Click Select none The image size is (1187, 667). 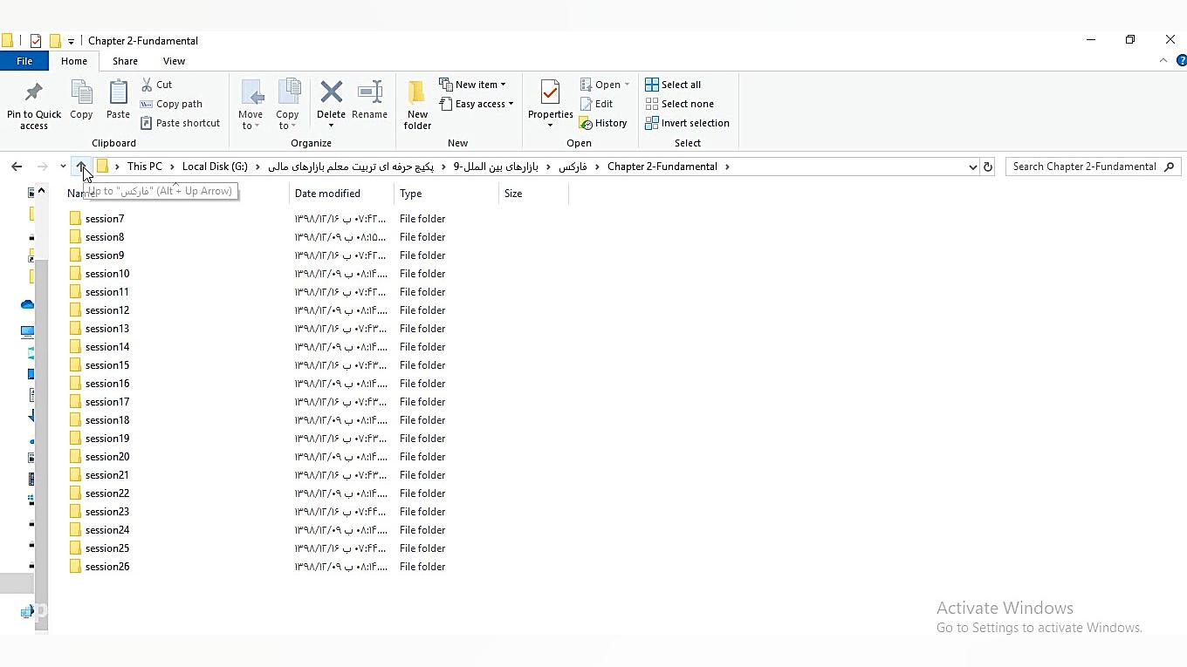pos(680,104)
